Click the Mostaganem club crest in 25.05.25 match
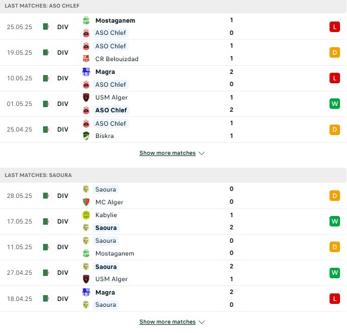This screenshot has height=333, width=347. coord(86,20)
